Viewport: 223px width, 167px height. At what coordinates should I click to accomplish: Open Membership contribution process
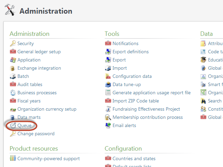point(147,117)
